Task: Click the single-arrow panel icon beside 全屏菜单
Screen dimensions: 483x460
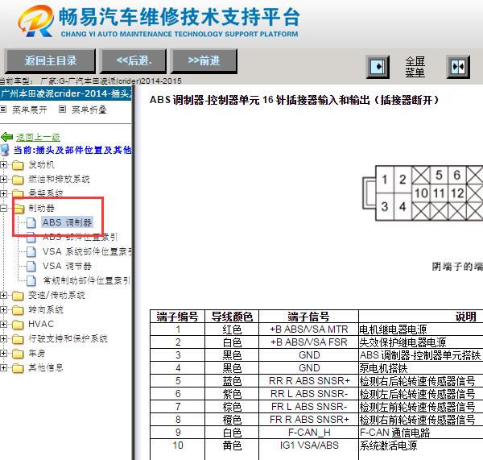Action: click(378, 67)
